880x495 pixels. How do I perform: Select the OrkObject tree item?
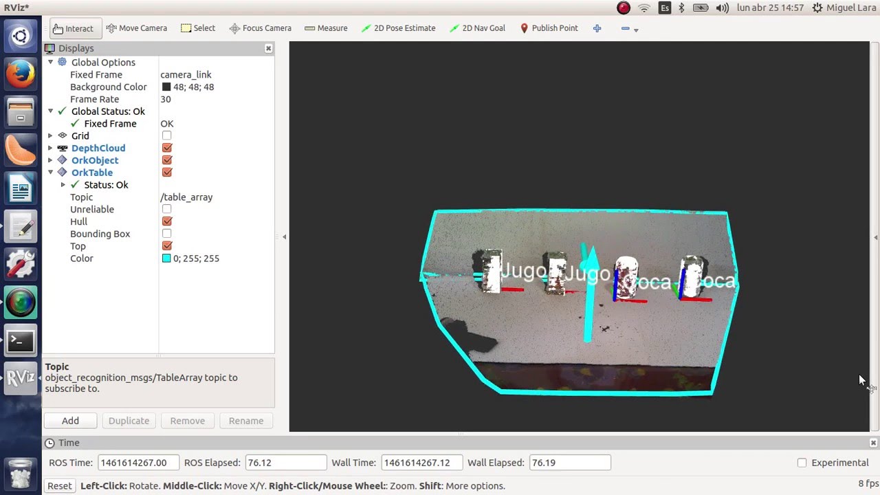point(95,160)
